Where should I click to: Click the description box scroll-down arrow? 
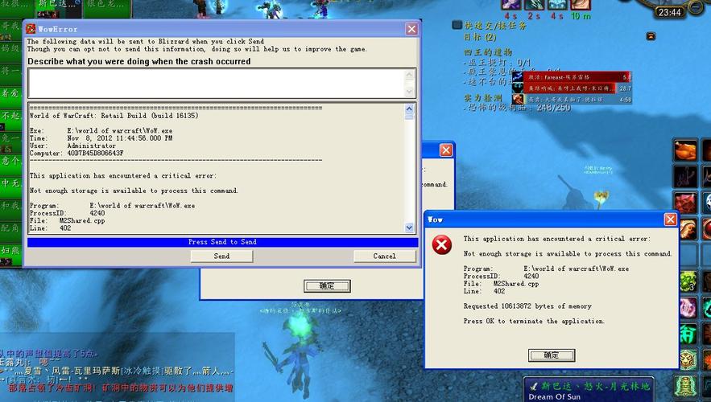[410, 92]
